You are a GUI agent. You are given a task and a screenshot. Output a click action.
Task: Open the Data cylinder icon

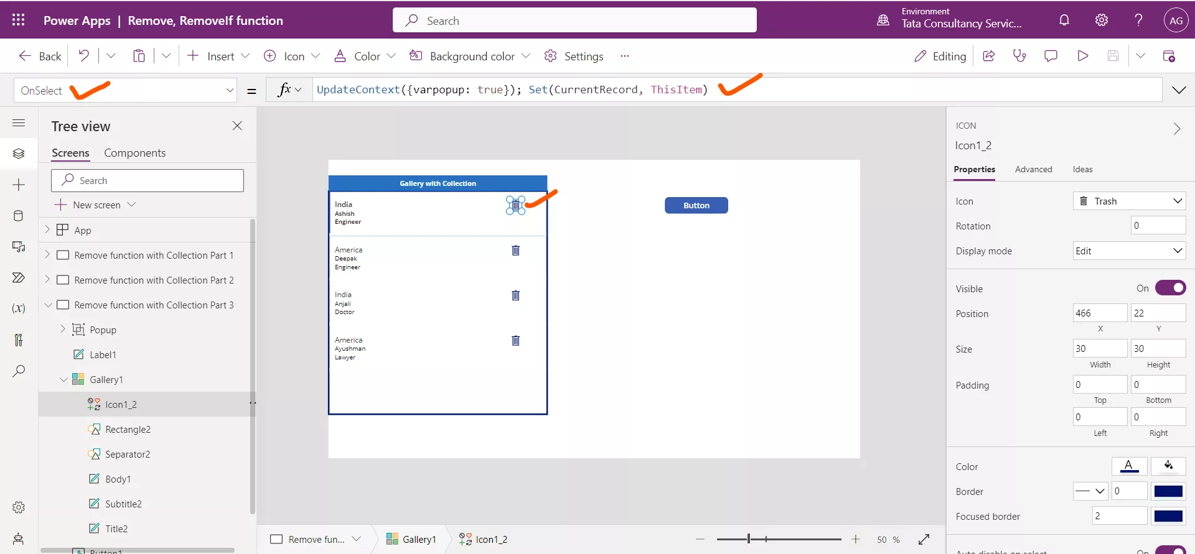pyautogui.click(x=19, y=216)
